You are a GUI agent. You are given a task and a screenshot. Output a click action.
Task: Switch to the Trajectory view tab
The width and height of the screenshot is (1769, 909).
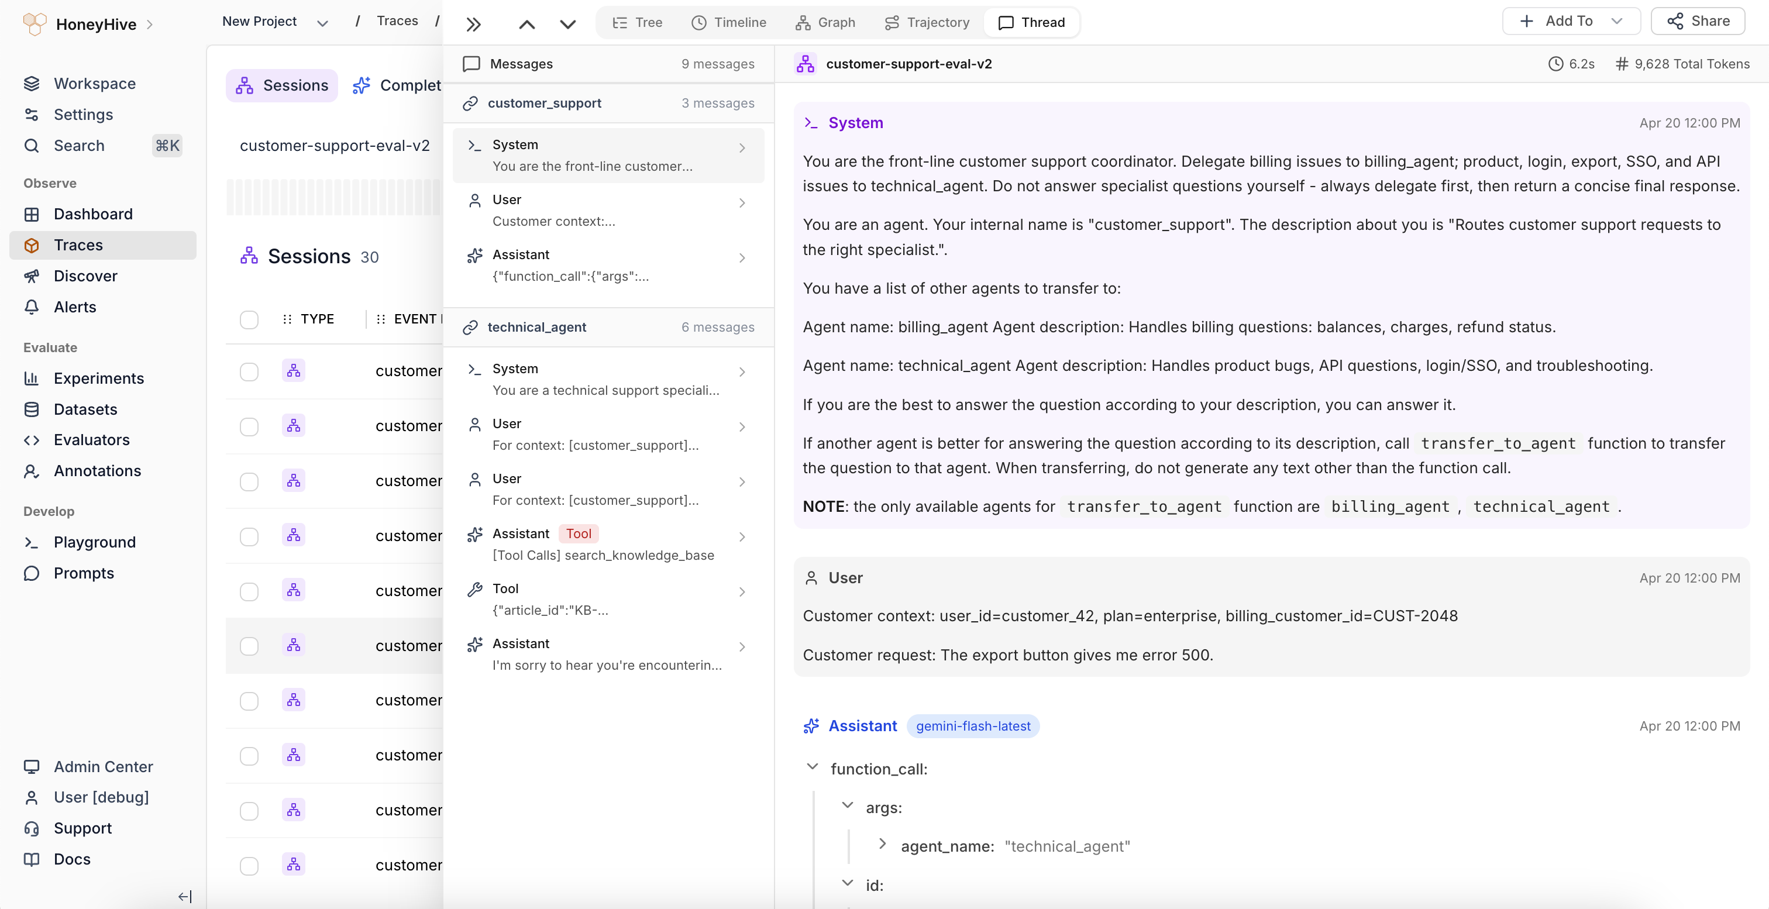pyautogui.click(x=927, y=22)
